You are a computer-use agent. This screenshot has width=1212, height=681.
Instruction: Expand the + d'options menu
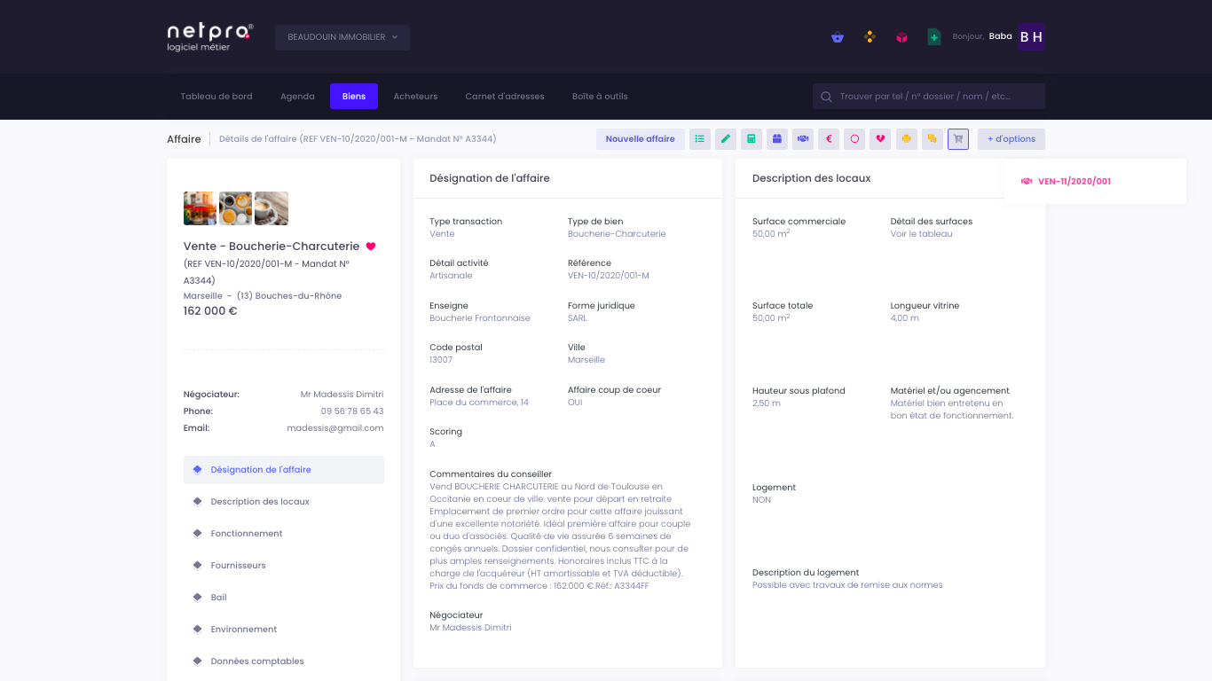point(1011,139)
